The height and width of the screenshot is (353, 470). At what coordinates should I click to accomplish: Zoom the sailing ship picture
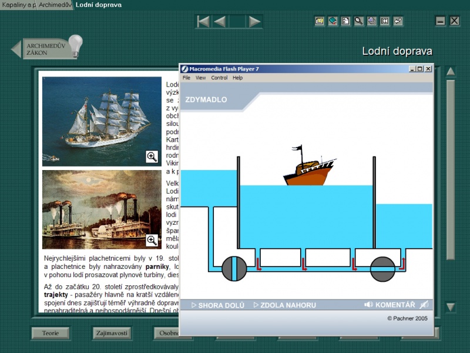click(x=152, y=156)
